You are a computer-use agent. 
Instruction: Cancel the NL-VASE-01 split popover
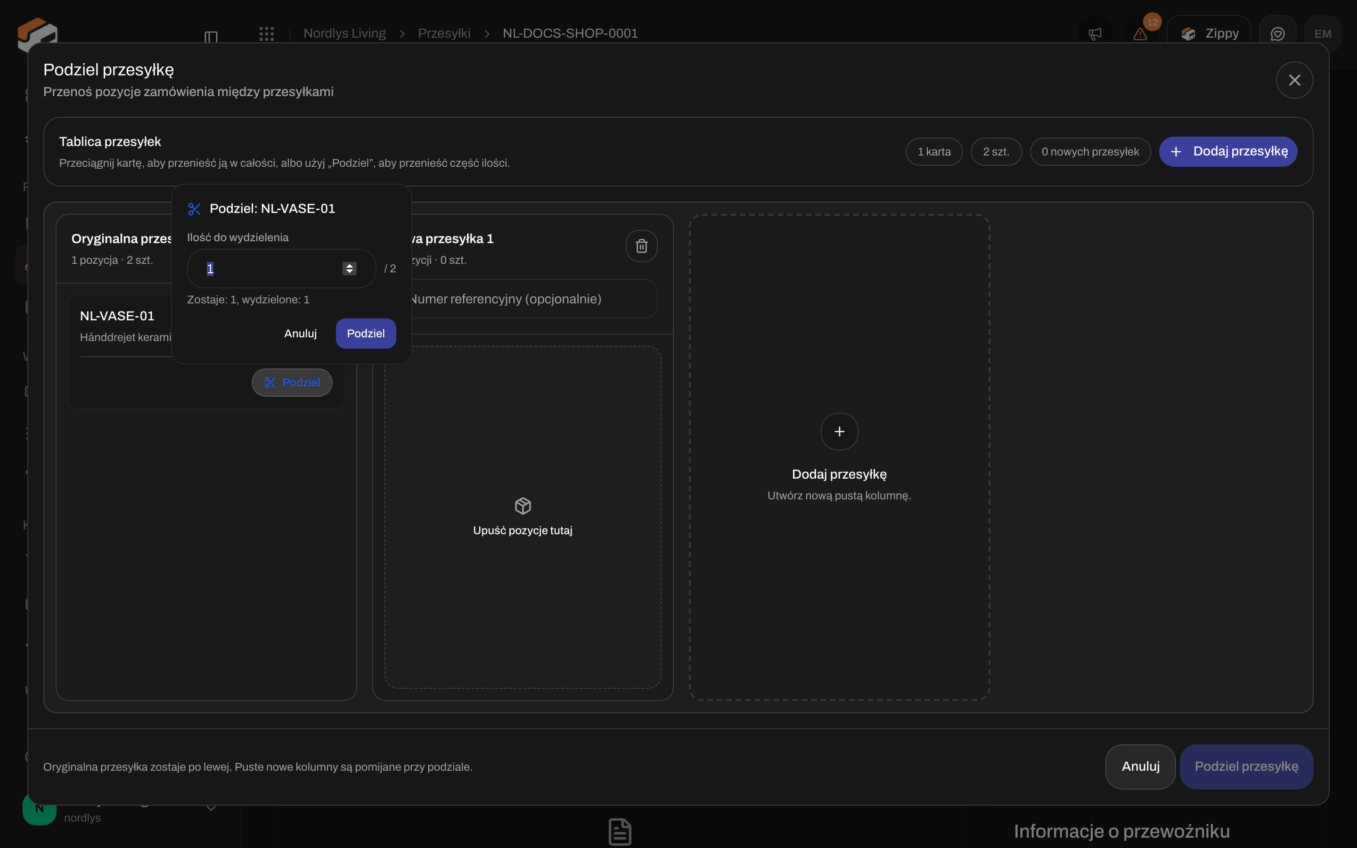click(x=301, y=334)
